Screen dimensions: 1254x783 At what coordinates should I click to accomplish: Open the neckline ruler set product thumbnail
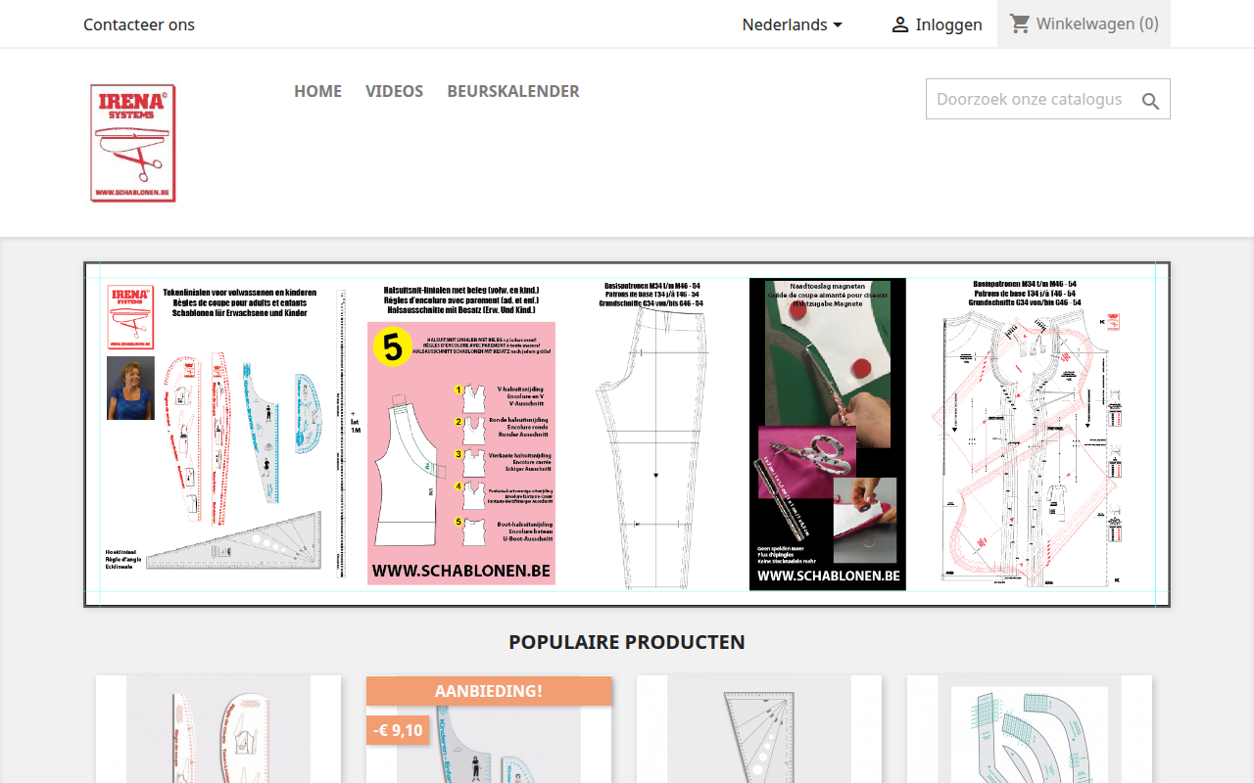pyautogui.click(x=1030, y=729)
